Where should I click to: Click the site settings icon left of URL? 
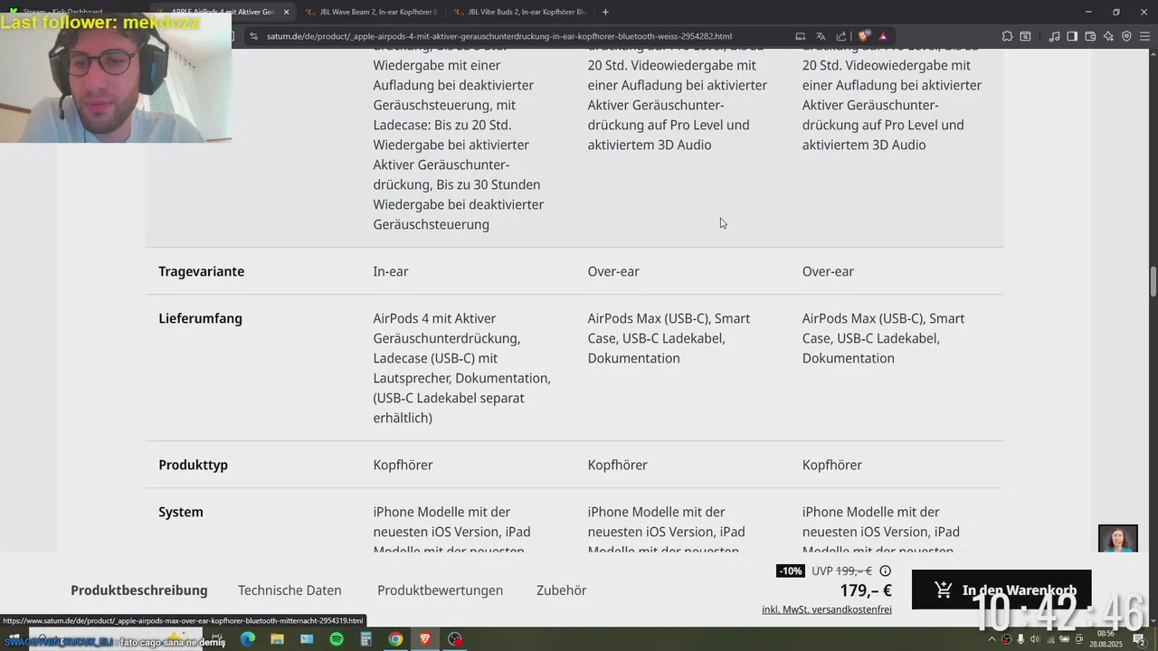pyautogui.click(x=253, y=36)
